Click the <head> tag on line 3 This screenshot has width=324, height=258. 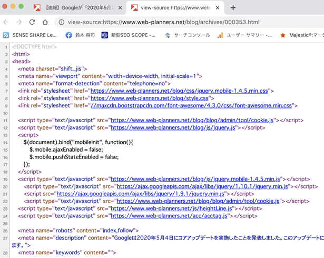coord(21,62)
